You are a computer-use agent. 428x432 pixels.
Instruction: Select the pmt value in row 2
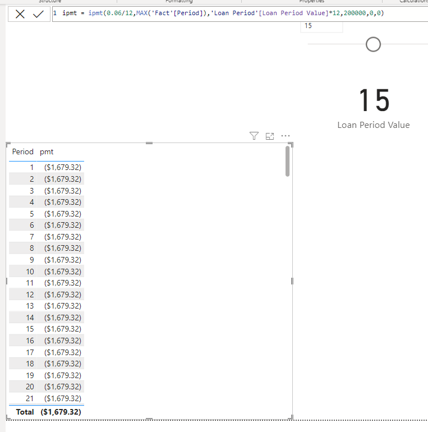tap(63, 180)
